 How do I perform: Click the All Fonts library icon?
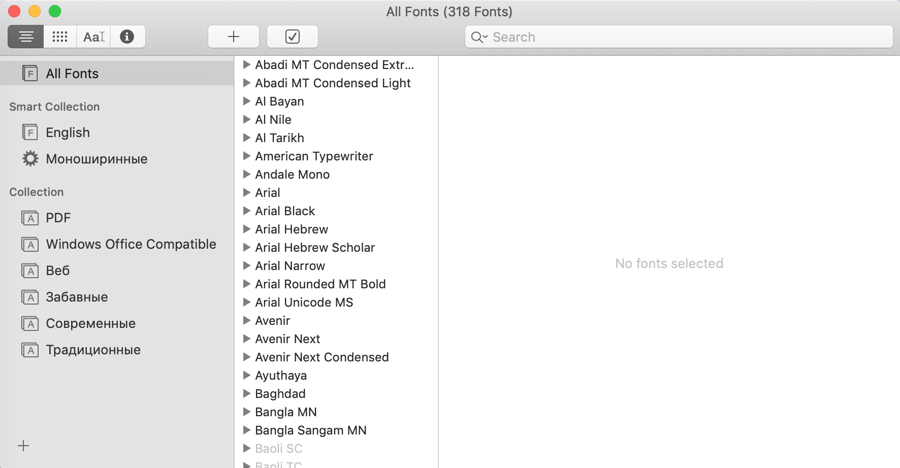tap(30, 74)
